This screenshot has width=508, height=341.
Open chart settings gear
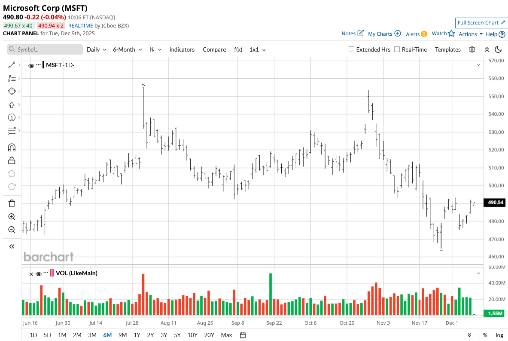[472, 49]
